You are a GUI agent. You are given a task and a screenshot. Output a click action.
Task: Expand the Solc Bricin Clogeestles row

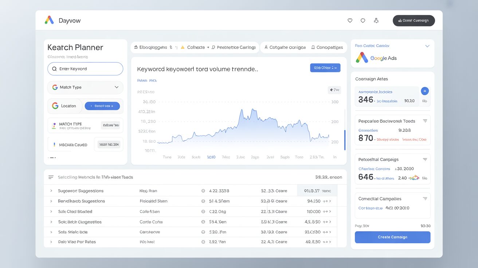tap(51, 222)
